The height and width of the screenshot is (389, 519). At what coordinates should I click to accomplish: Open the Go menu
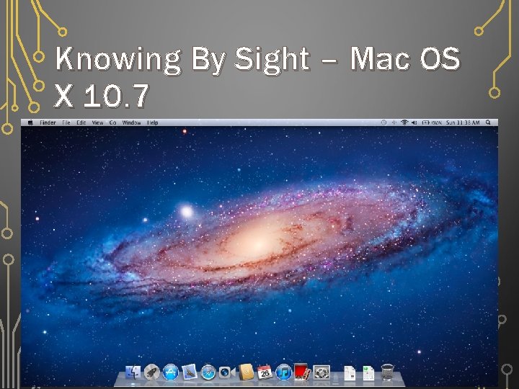click(x=113, y=122)
